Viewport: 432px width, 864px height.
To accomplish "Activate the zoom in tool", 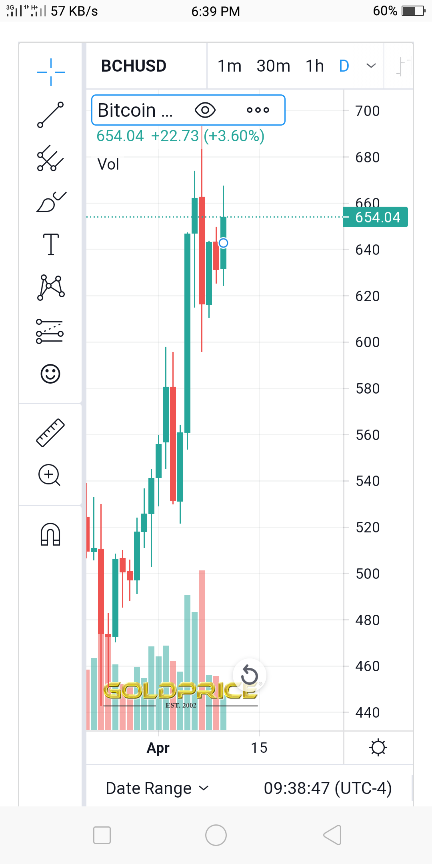I will [49, 475].
